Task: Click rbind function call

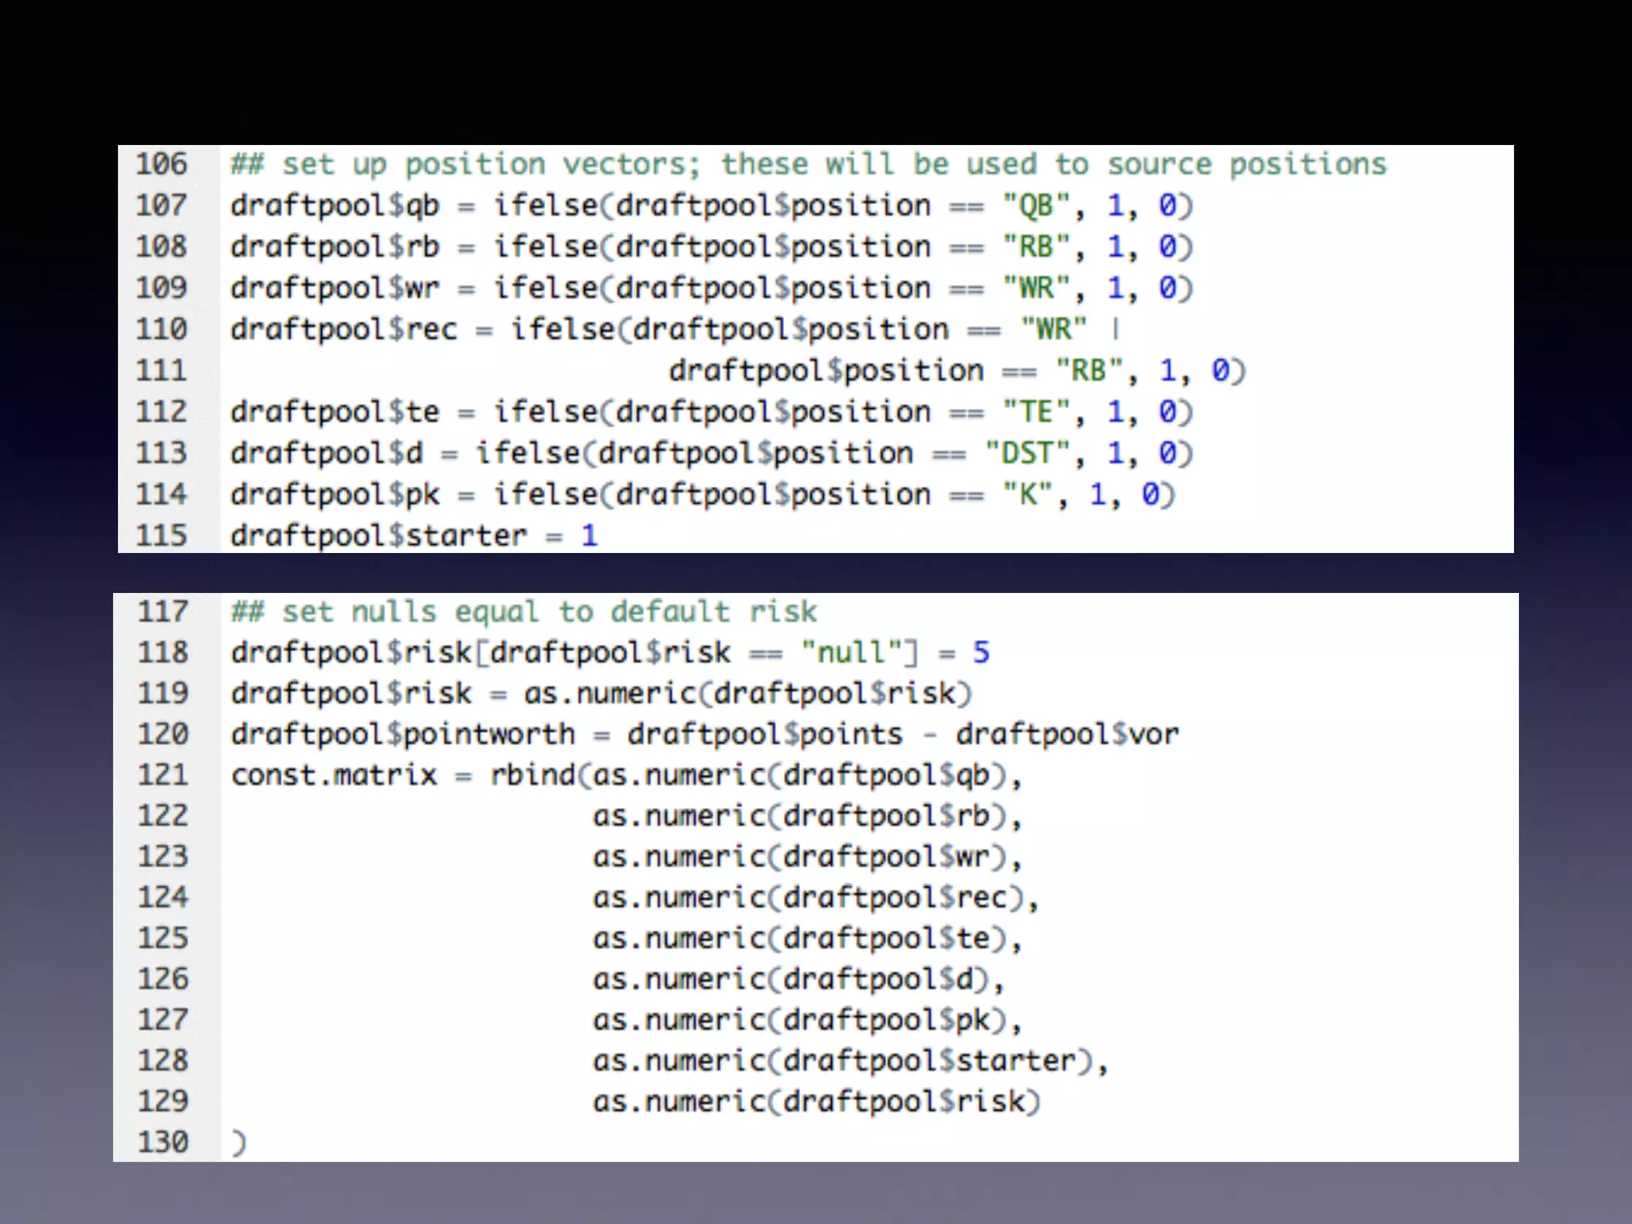Action: pyautogui.click(x=532, y=775)
